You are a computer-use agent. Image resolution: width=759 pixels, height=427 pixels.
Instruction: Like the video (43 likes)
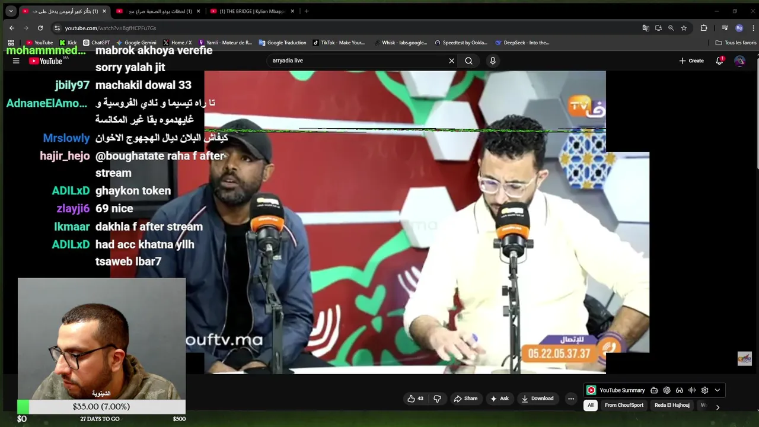[415, 399]
